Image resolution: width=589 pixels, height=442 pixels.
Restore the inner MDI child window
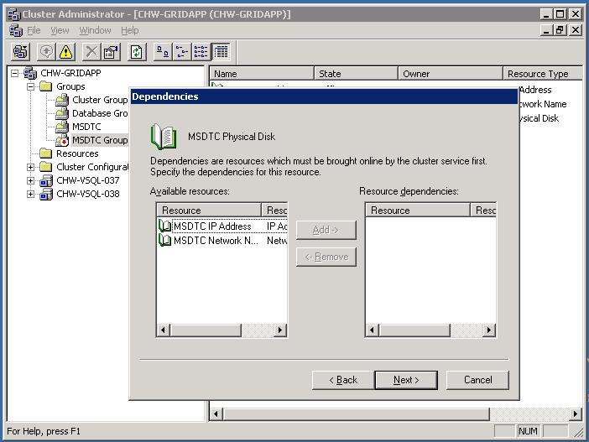point(560,30)
